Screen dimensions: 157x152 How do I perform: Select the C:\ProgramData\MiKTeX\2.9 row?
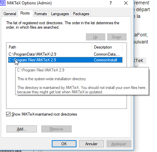click(65, 54)
